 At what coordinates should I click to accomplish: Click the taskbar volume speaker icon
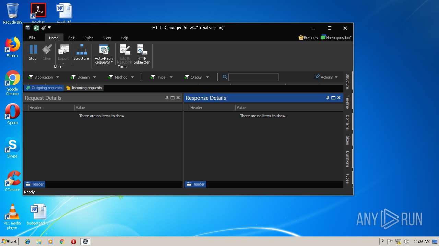click(406, 242)
